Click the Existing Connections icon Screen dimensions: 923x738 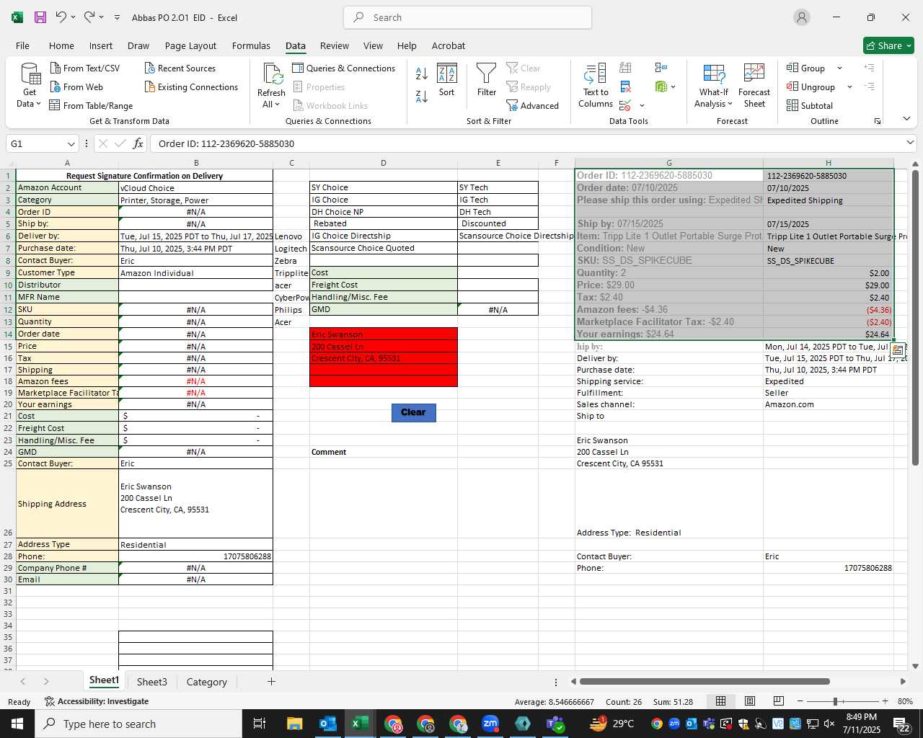coord(191,86)
